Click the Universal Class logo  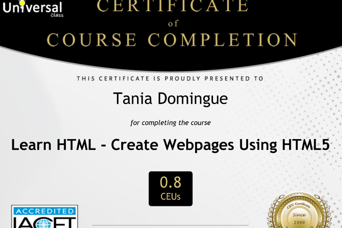[x=33, y=8]
